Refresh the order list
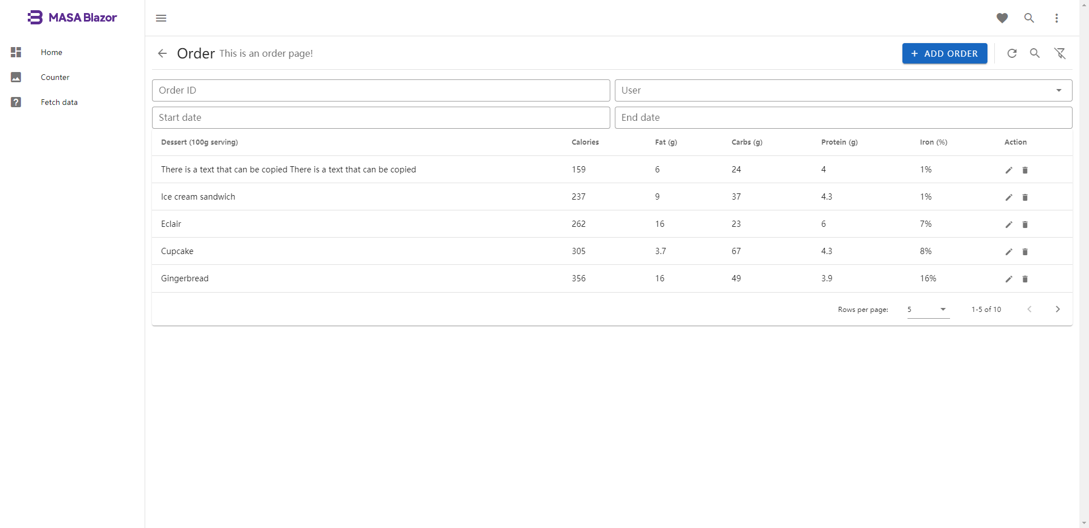1089x528 pixels. pyautogui.click(x=1012, y=53)
